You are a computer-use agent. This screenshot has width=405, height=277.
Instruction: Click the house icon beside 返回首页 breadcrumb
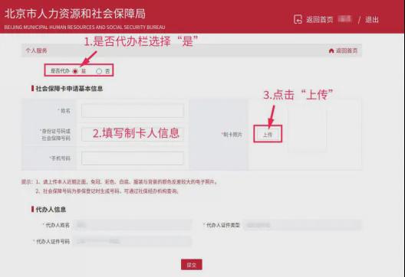click(331, 51)
